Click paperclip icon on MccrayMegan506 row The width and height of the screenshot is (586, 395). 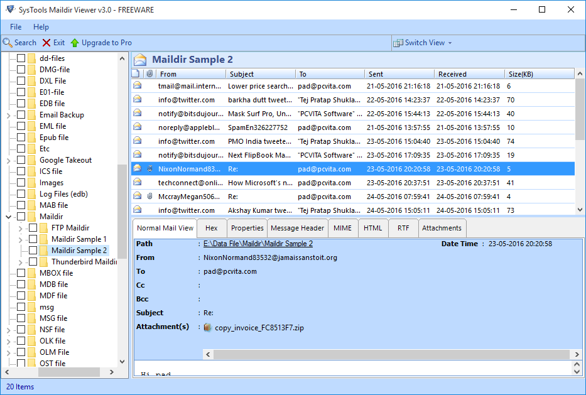[150, 196]
